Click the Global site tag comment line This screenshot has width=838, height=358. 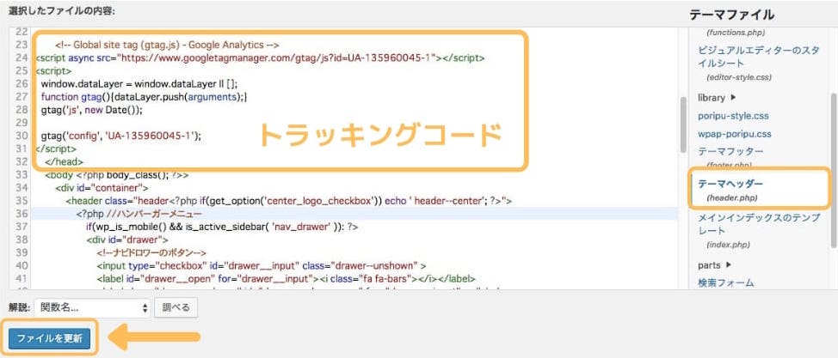point(167,45)
